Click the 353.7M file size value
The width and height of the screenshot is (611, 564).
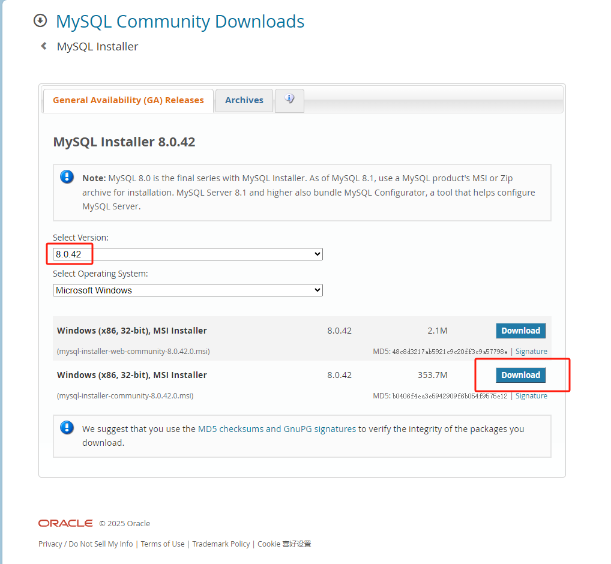point(433,375)
